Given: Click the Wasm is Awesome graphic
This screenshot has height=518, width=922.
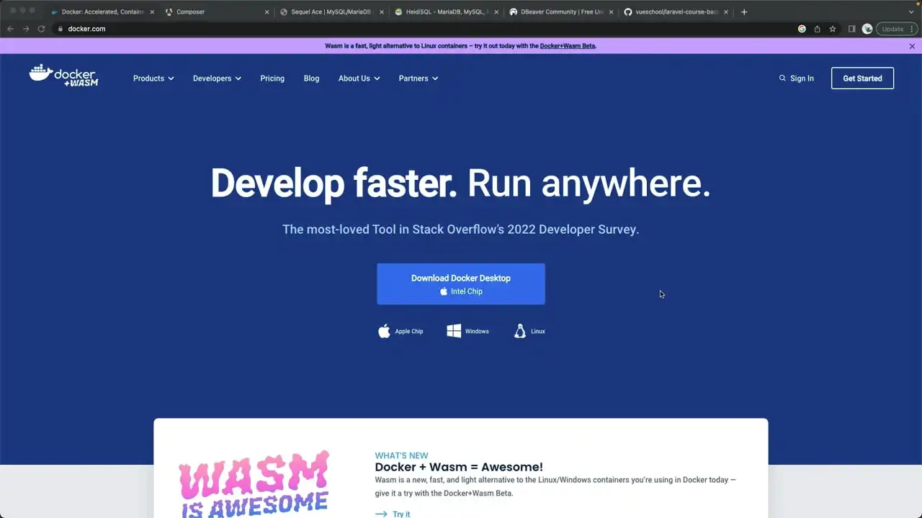Looking at the screenshot, I should (254, 483).
